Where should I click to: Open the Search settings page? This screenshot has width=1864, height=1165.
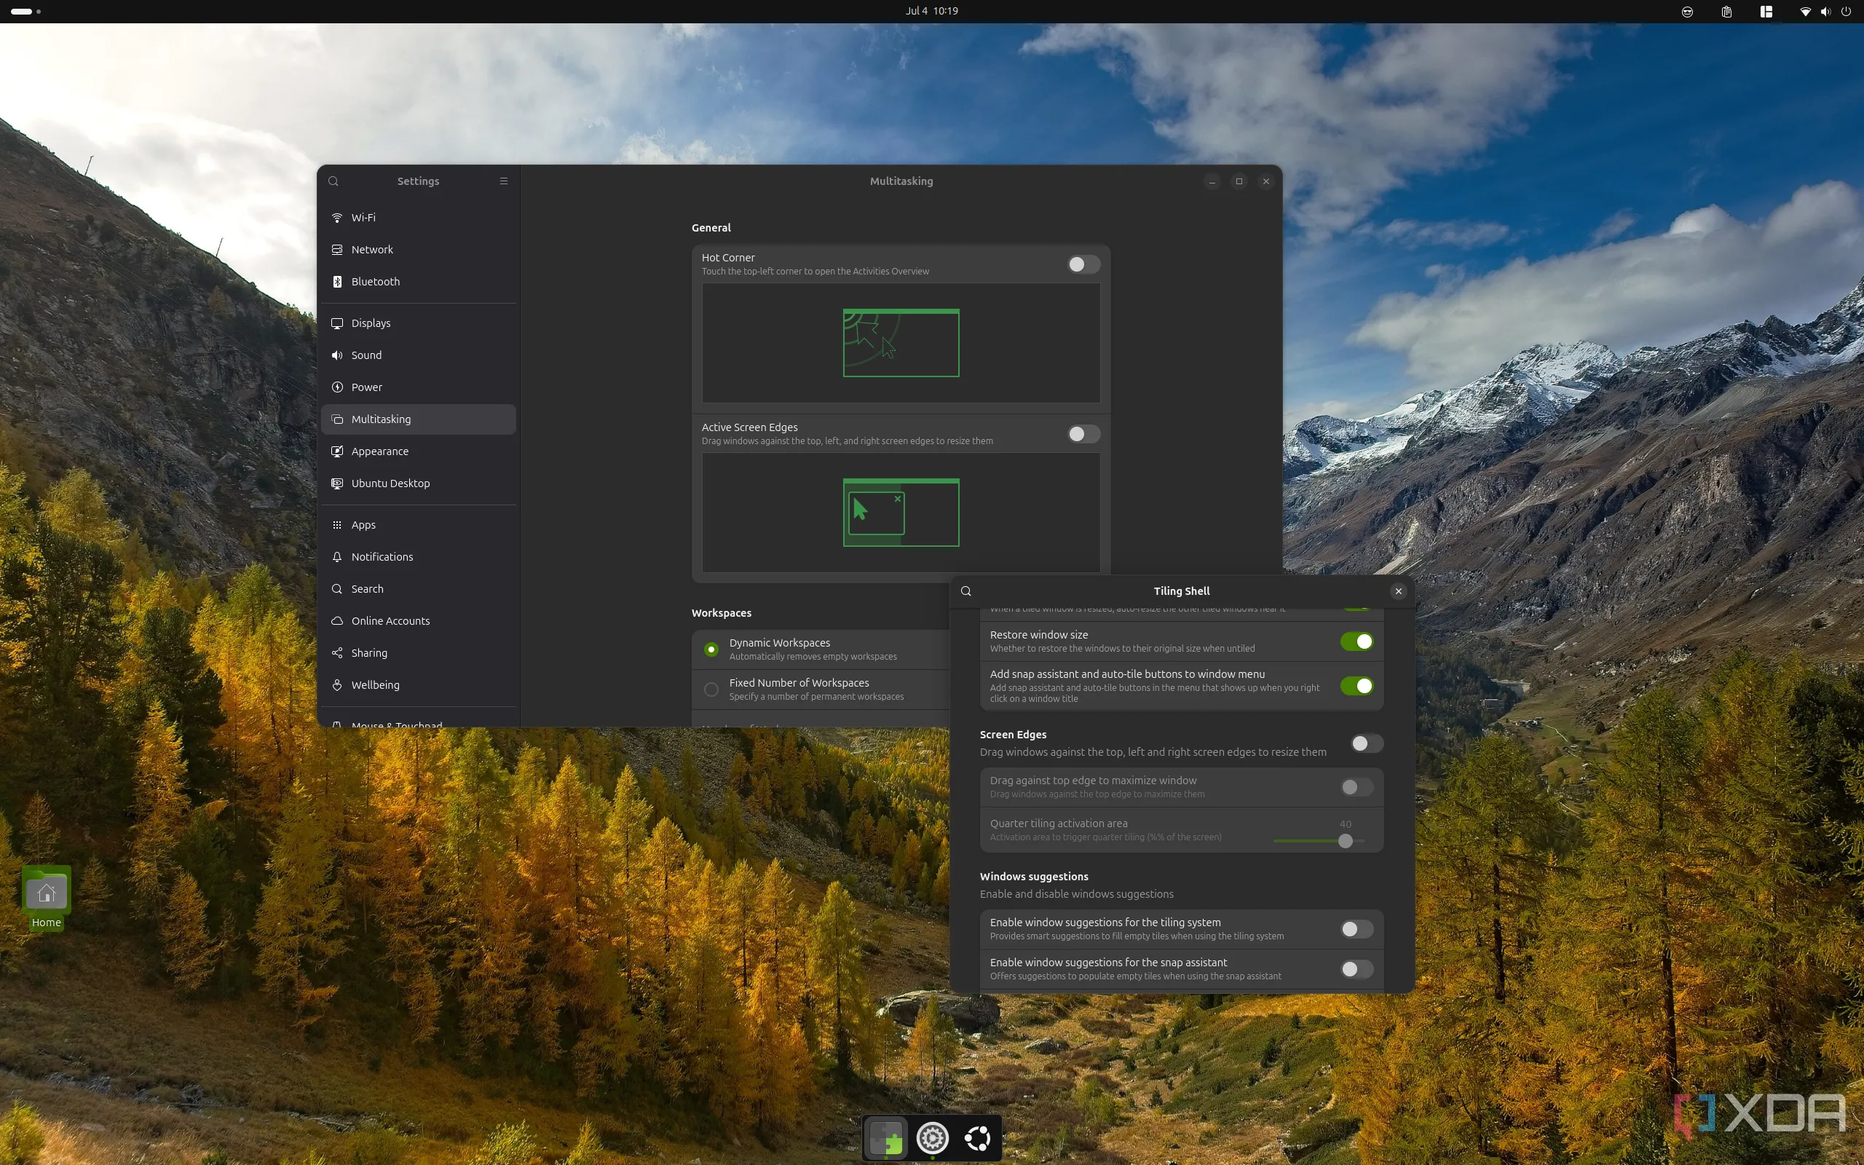click(x=418, y=588)
